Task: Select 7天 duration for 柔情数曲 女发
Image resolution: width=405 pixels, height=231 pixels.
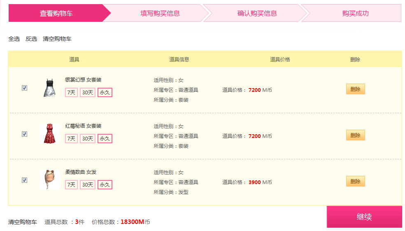Action: 71,185
